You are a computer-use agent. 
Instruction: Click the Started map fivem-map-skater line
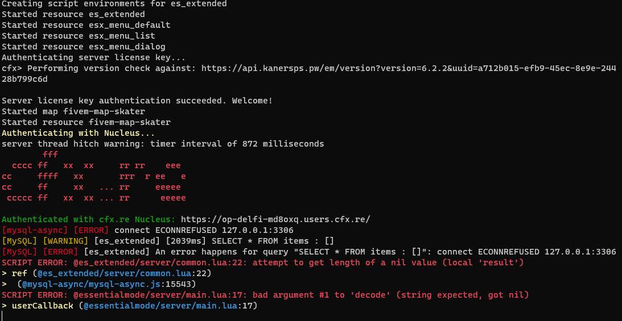pyautogui.click(x=73, y=111)
